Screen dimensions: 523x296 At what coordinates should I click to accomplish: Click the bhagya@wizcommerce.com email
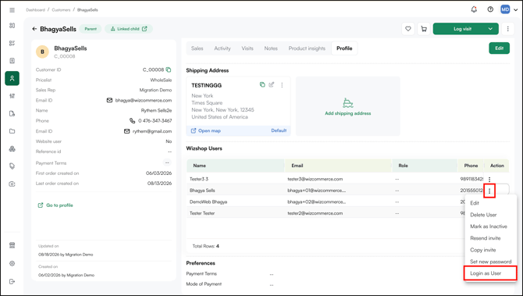pos(144,101)
